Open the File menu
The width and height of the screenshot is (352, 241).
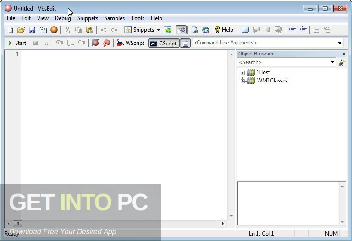pos(11,18)
